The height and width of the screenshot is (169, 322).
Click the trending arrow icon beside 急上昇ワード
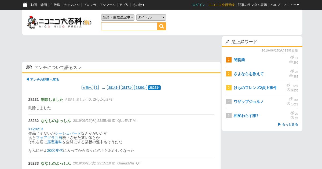coord(227,42)
